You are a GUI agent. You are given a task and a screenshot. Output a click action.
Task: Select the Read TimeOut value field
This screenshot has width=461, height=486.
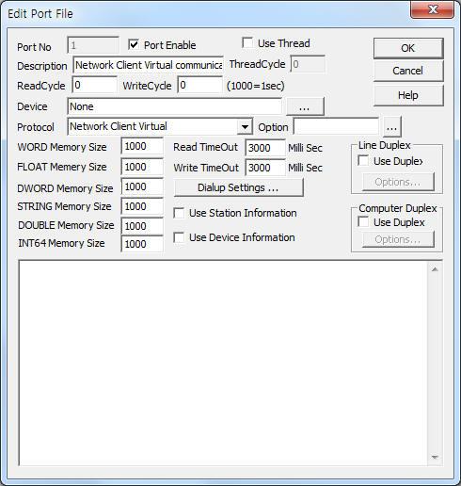point(265,148)
